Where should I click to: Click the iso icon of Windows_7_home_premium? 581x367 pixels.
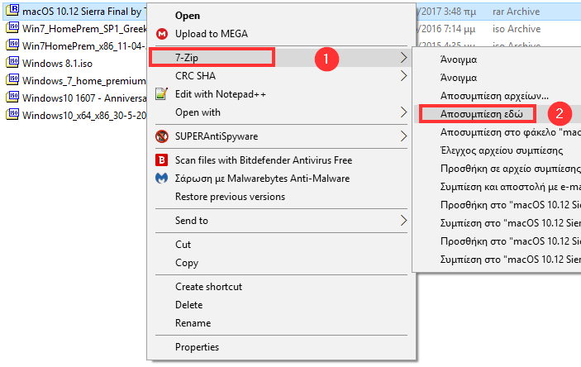coord(12,79)
